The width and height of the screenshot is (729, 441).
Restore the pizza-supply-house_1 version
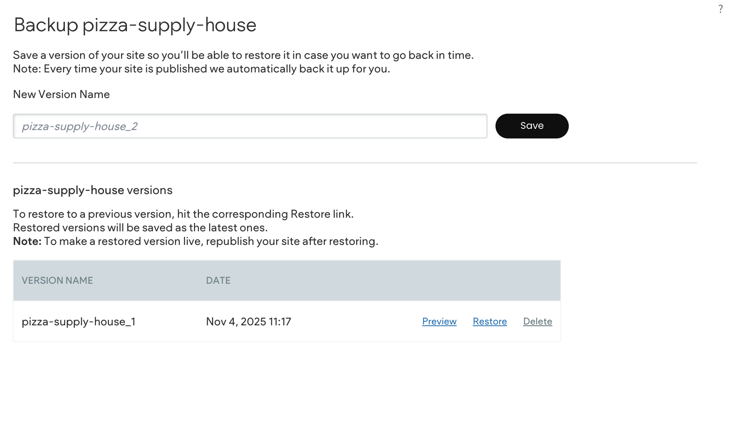[x=489, y=321]
